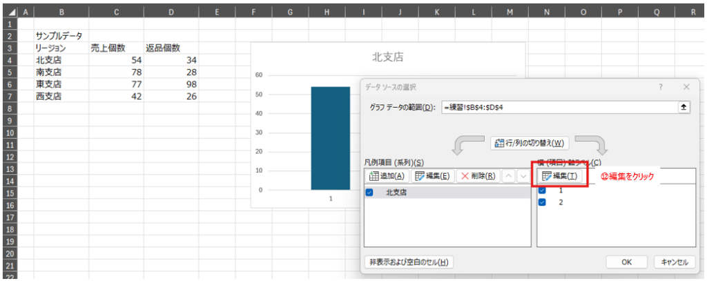Click 編集(T) for the horizontal axis labels

click(560, 176)
